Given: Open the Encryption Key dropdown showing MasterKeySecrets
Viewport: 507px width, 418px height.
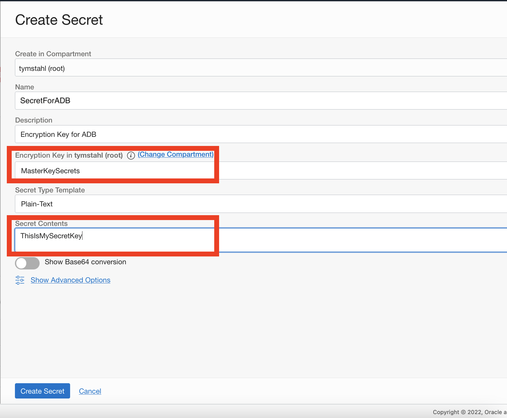Looking at the screenshot, I should click(114, 171).
